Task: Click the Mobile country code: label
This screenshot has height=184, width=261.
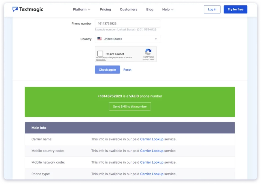Action: [48, 151]
